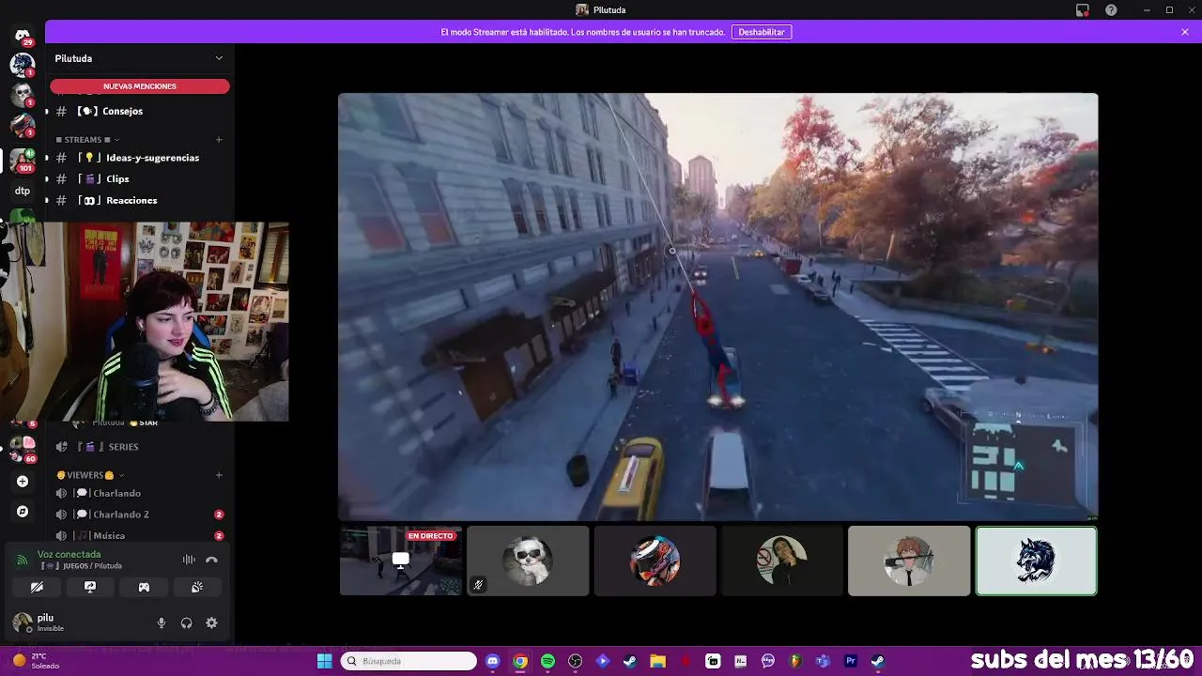Open the soundboard icon

(x=197, y=587)
